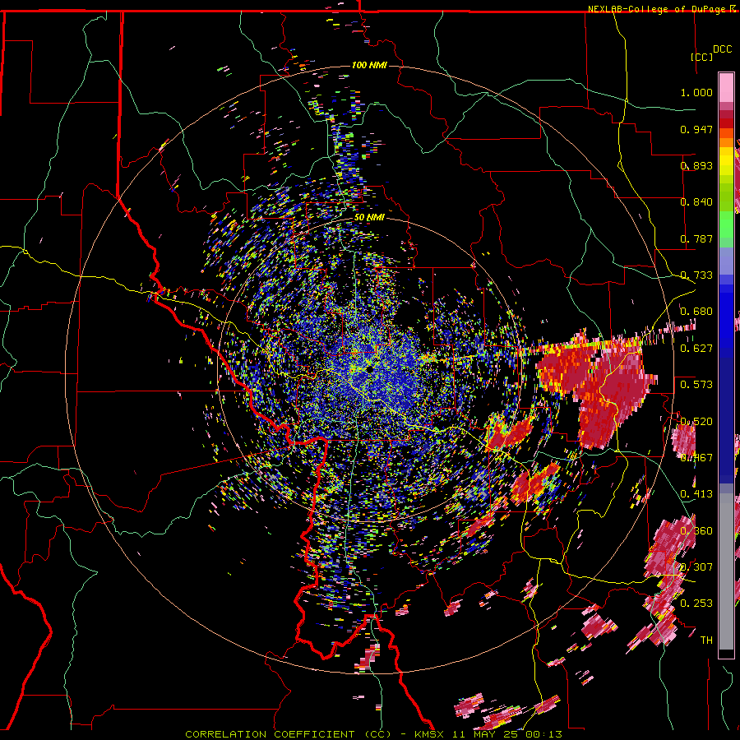Click the 0.467 color scale value

point(696,458)
